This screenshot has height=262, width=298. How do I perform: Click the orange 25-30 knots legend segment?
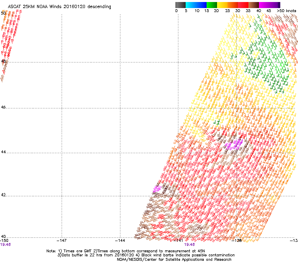(x=233, y=5)
